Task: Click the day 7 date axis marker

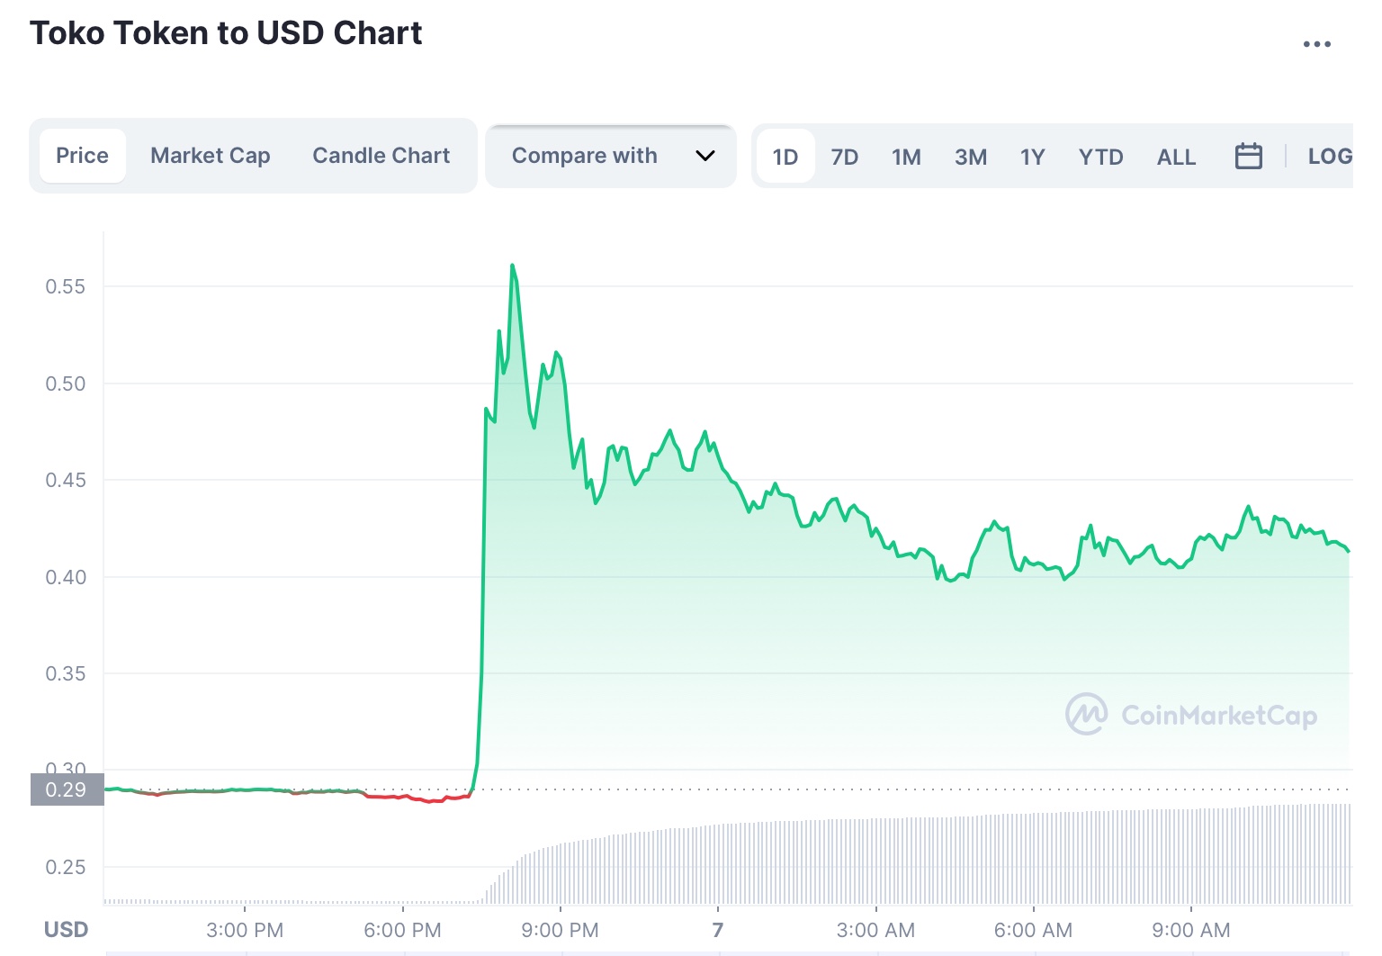Action: [717, 930]
